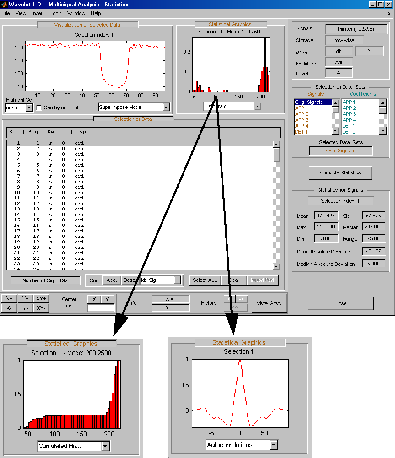Screen dimensions: 395x458
Task: Open the Insert menu
Action: tap(38, 13)
